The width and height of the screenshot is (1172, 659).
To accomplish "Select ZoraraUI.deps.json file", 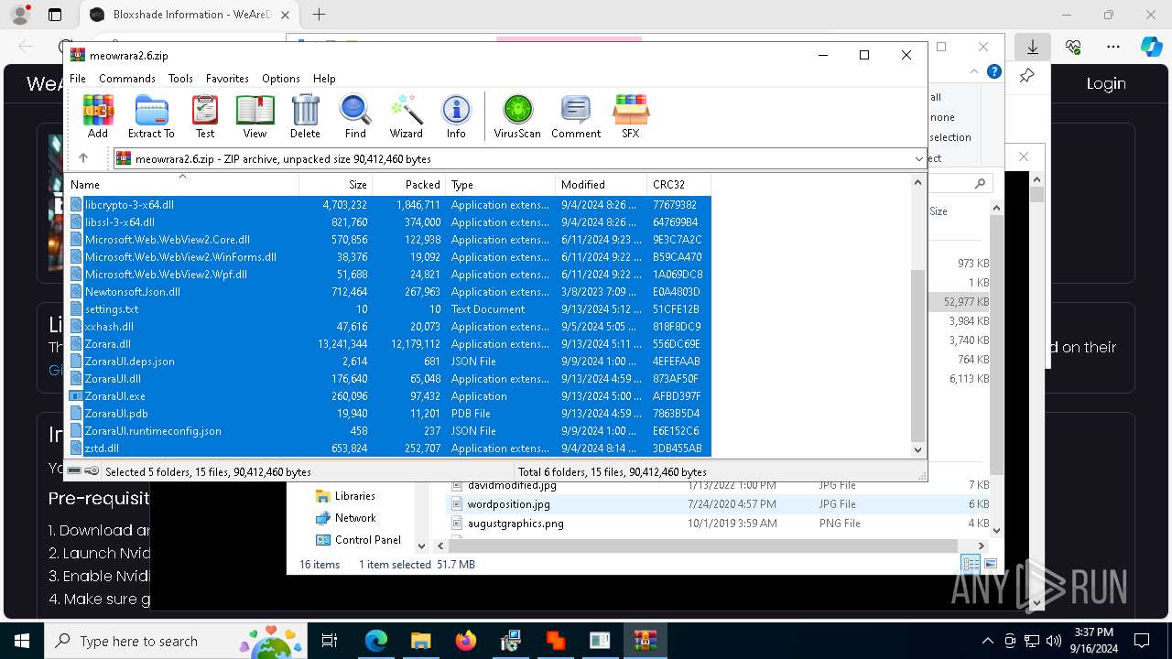I will click(x=389, y=362).
